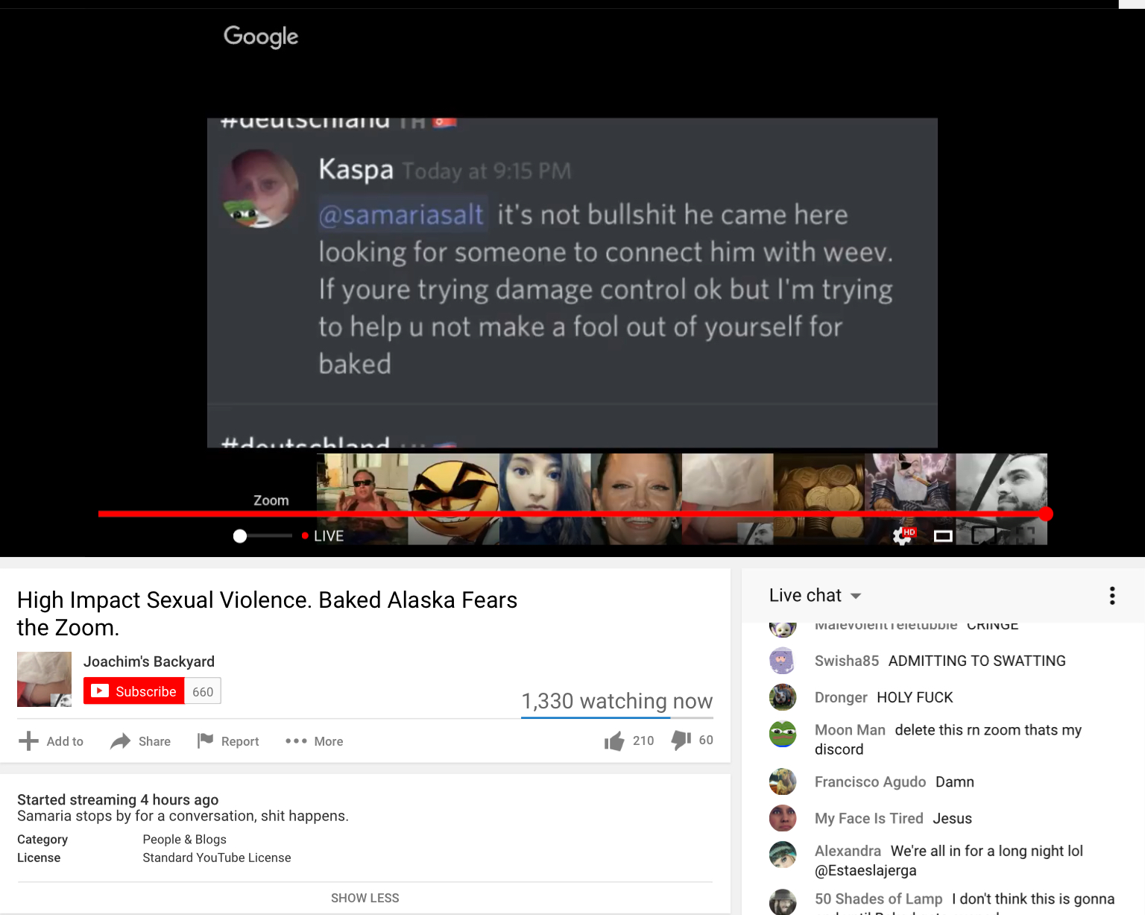Click the Add to plus icon
1145x915 pixels.
28,741
